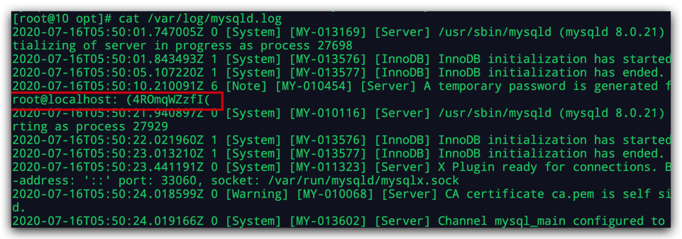The image size is (682, 239).
Task: Click the second 'InnoDB initialization has ended' message
Action: pyautogui.click(x=546, y=153)
